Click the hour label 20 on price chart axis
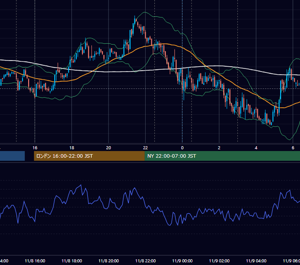 109,148
